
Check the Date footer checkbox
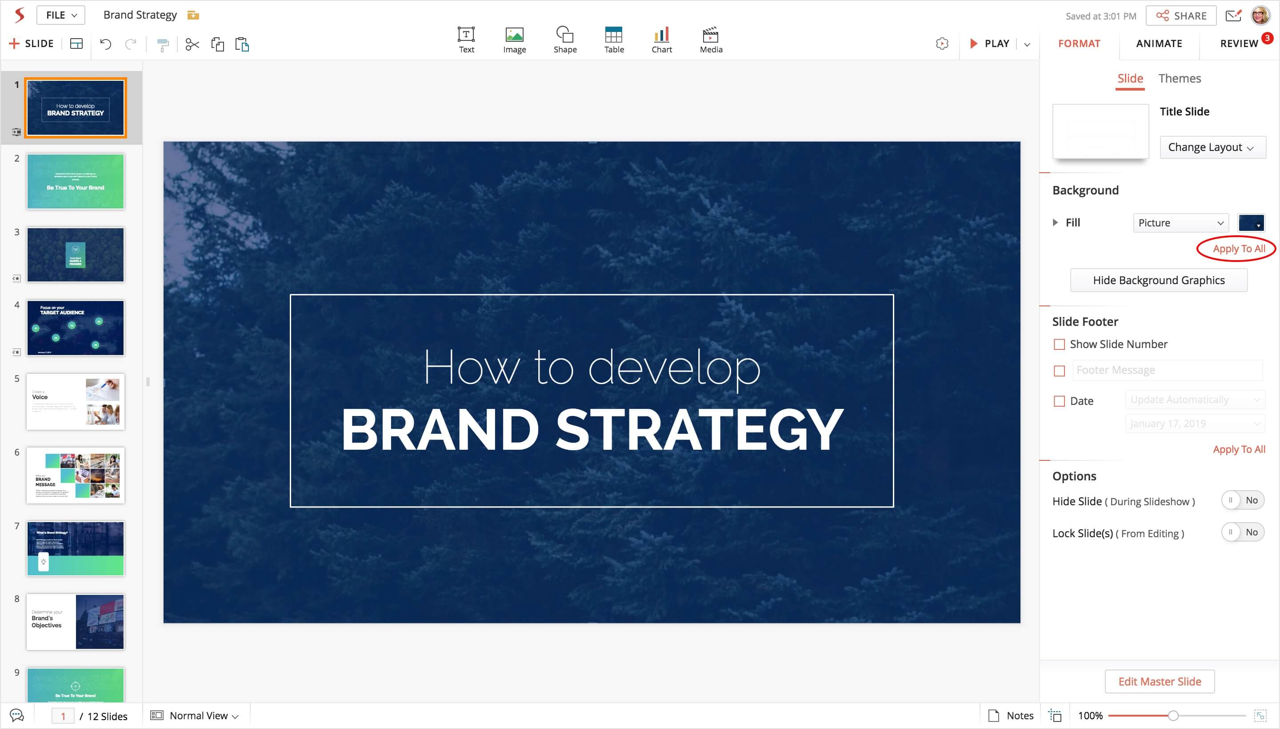click(1059, 401)
